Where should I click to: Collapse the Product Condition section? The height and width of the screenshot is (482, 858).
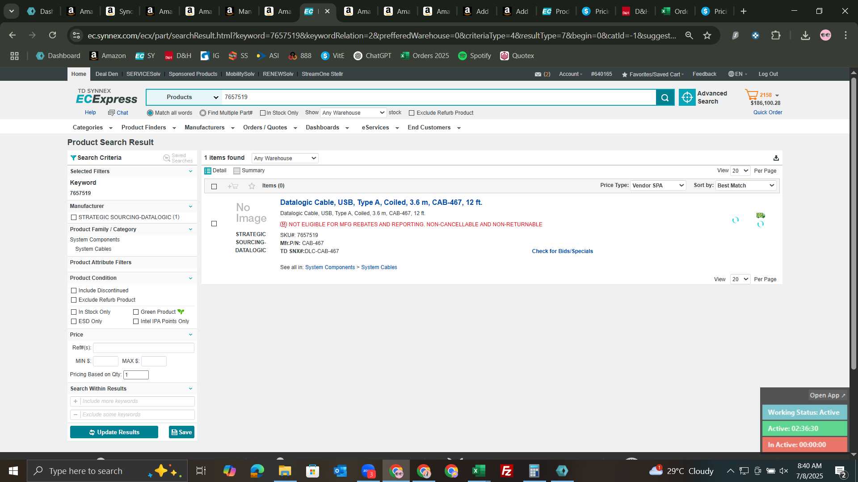tap(190, 278)
